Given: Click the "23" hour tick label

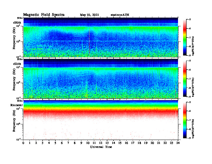Looking at the screenshot, I should coord(171,143).
